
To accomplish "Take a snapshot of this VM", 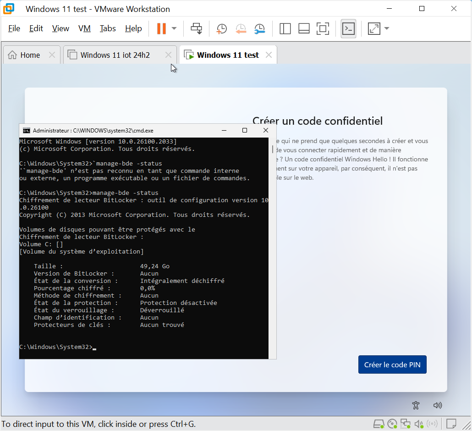I will pos(221,28).
